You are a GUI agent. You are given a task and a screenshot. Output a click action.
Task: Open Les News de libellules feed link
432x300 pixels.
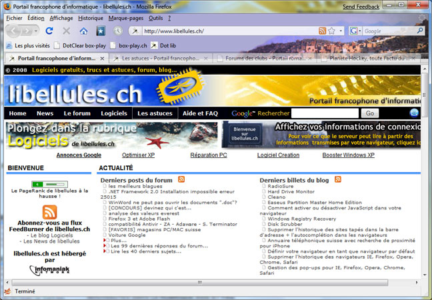pyautogui.click(x=51, y=241)
